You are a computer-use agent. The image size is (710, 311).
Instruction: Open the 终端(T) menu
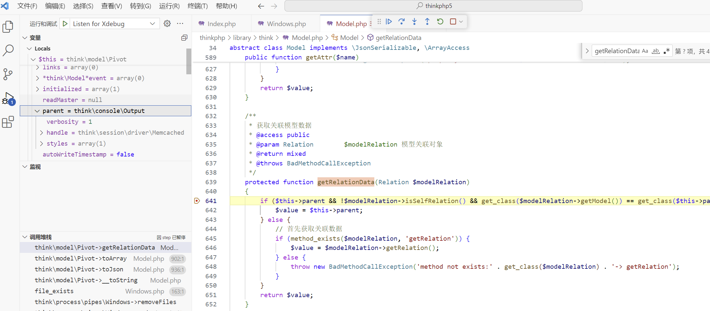click(197, 6)
